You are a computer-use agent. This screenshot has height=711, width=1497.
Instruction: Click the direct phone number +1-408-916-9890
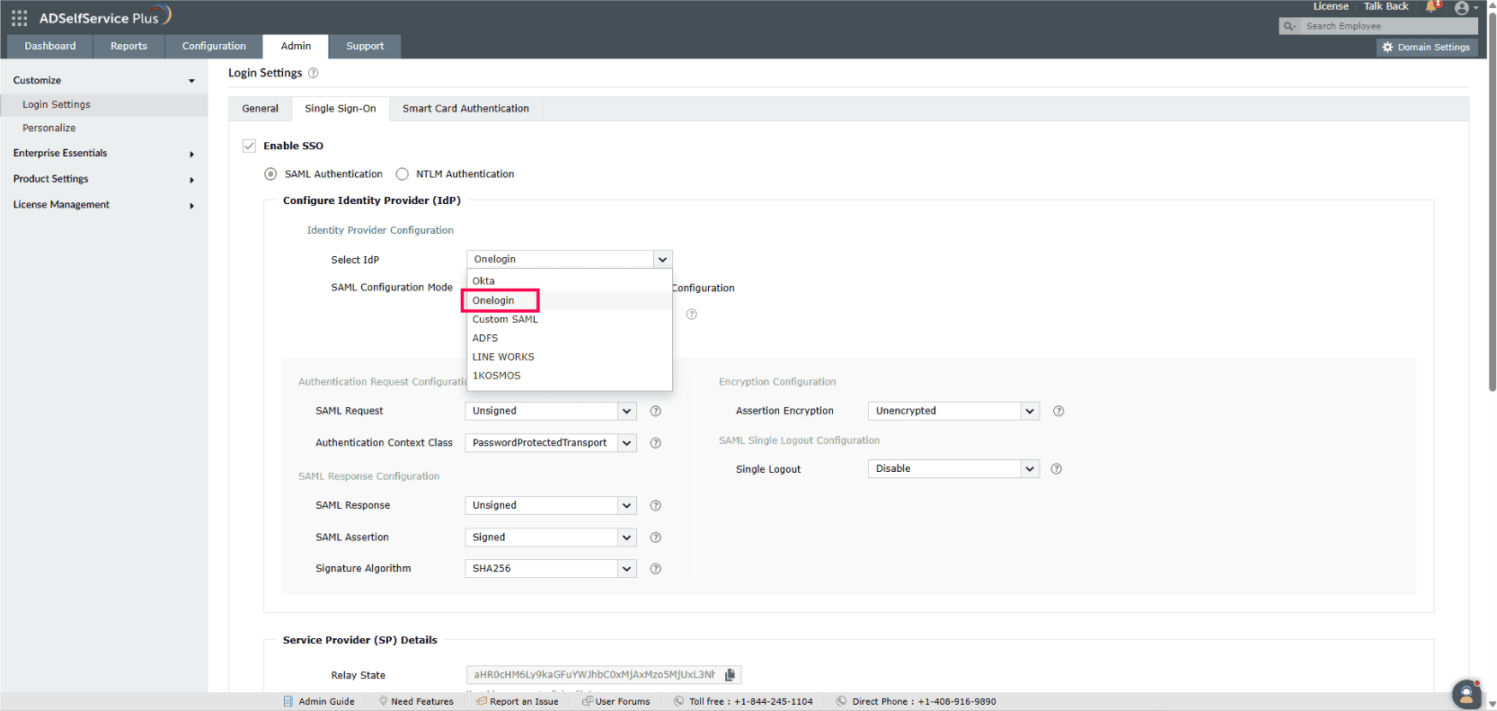956,702
